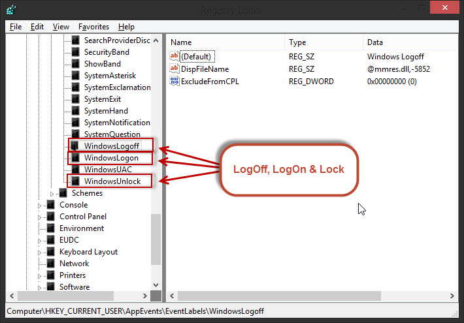The width and height of the screenshot is (464, 323).
Task: Select the ShowBand key folder icon
Action: click(76, 64)
